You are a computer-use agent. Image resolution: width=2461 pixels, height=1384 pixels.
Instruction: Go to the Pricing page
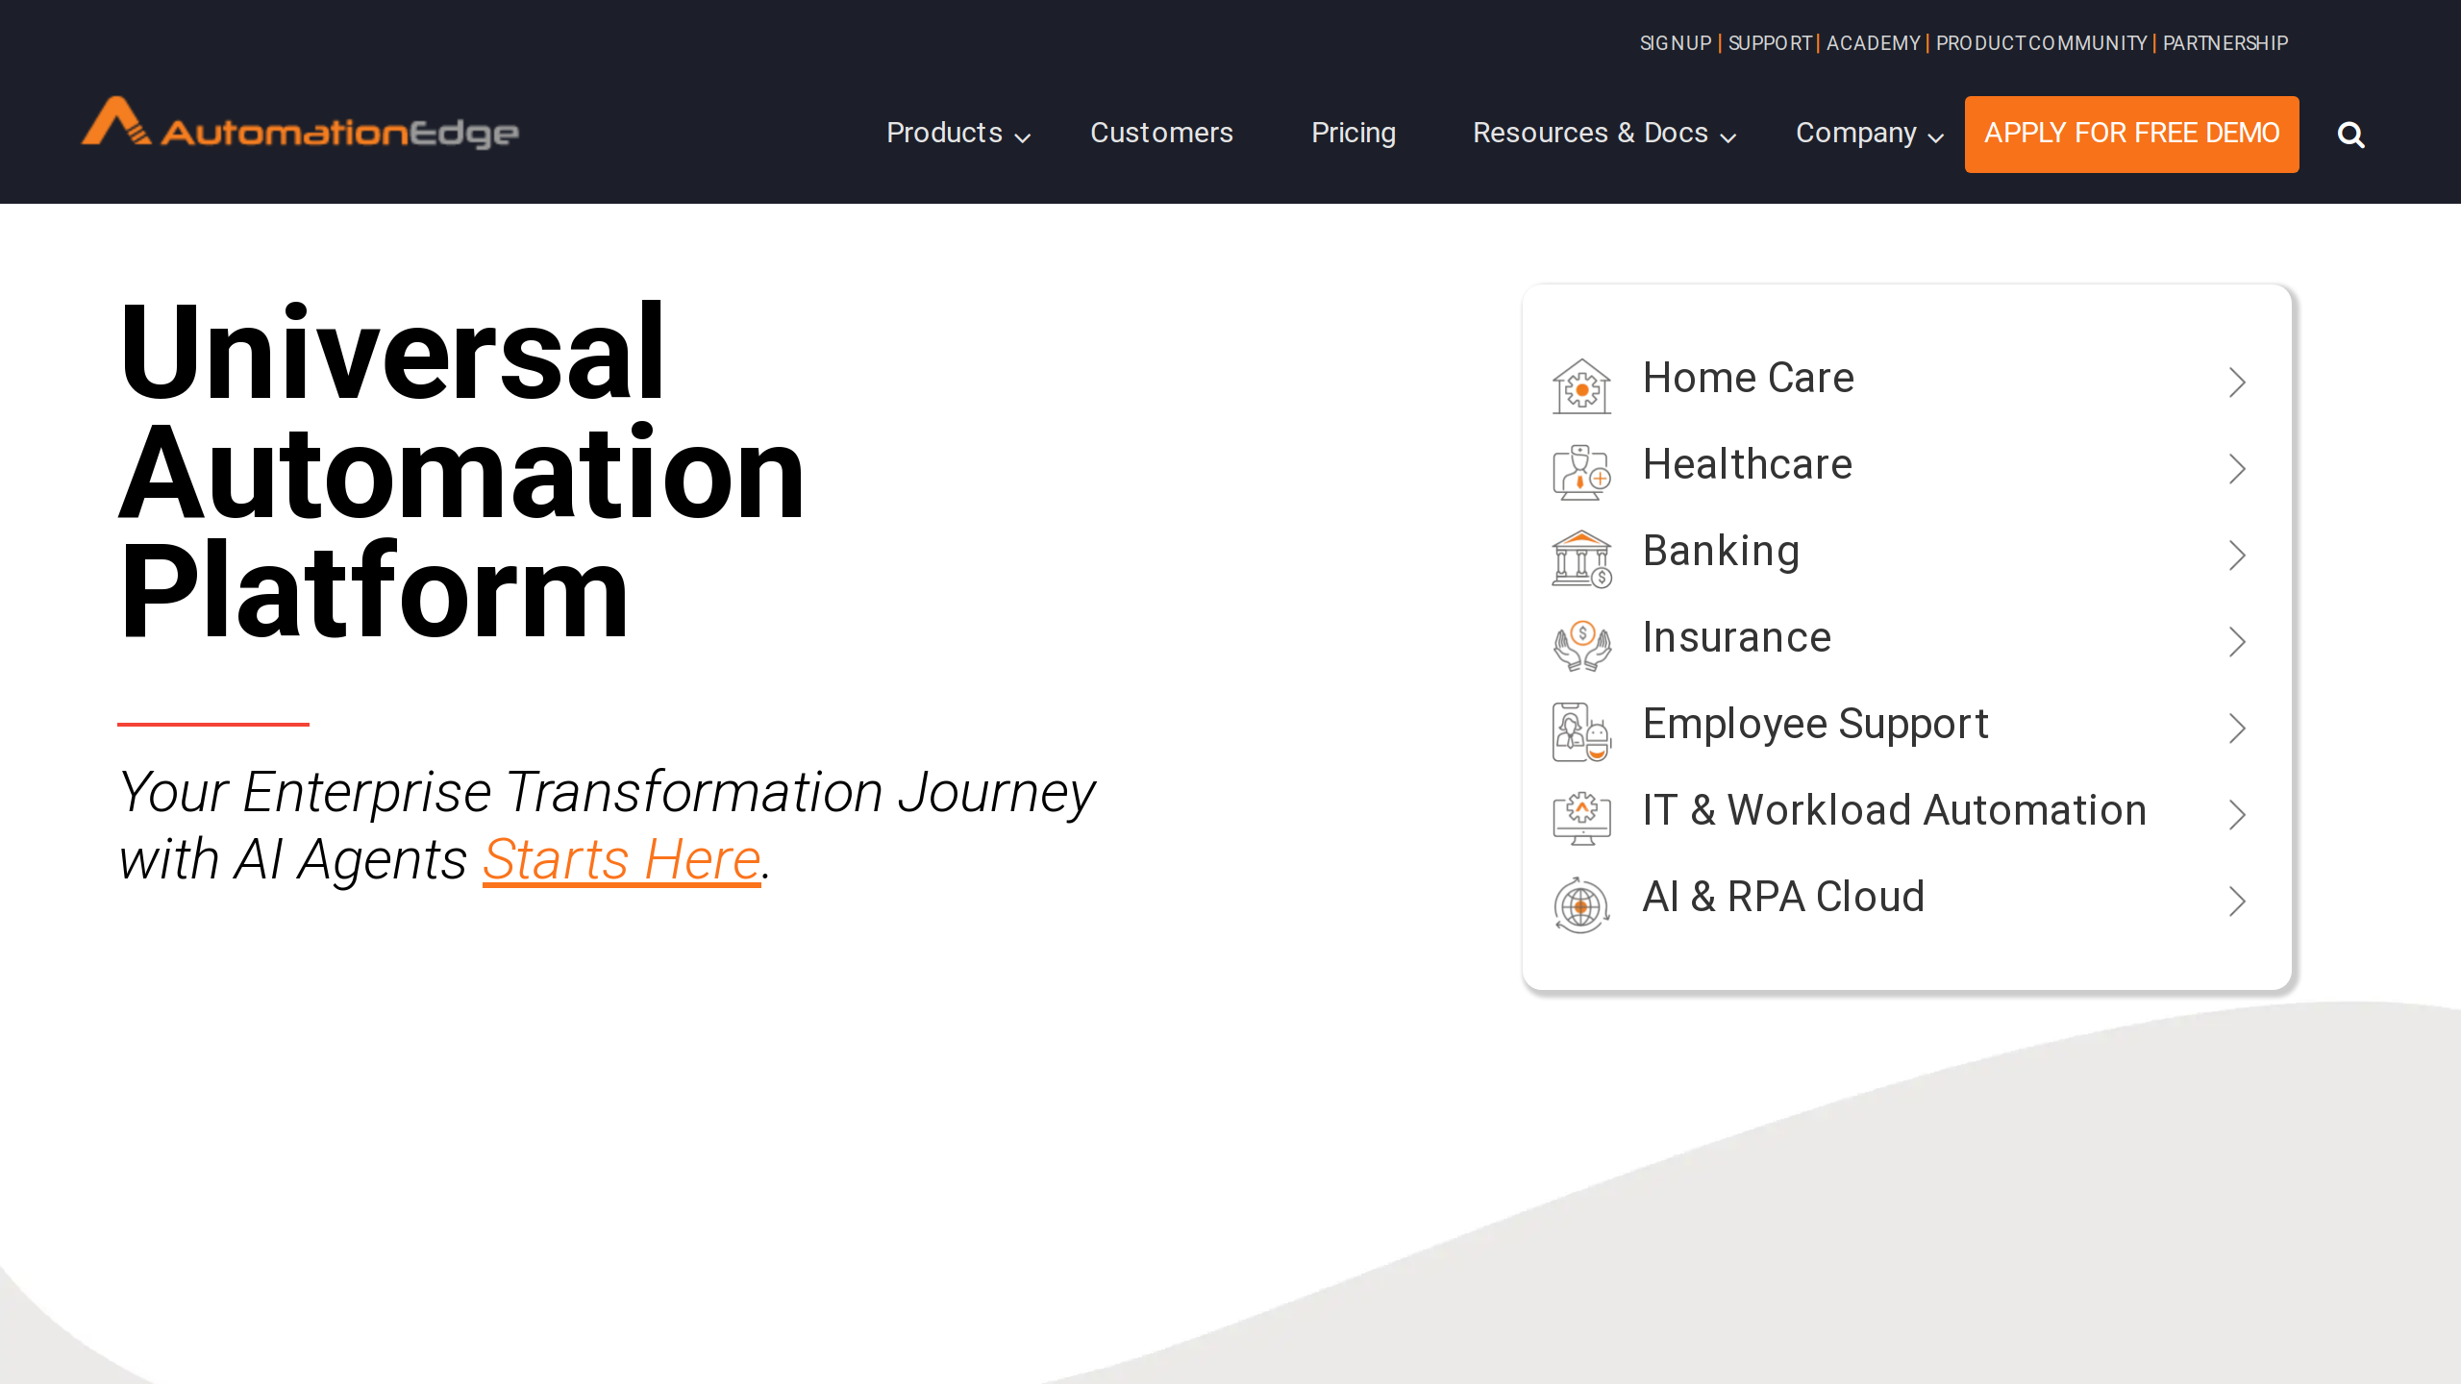pos(1354,134)
